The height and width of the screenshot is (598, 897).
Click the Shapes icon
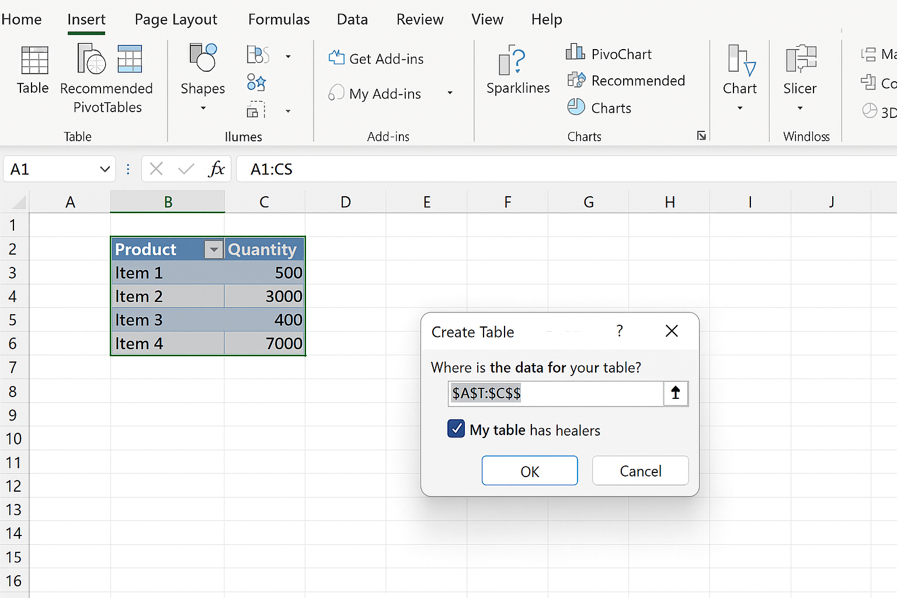pos(203,57)
